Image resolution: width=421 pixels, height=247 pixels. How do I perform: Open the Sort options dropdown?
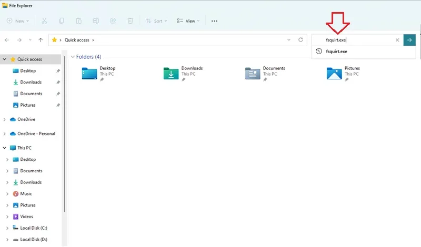[x=156, y=21]
